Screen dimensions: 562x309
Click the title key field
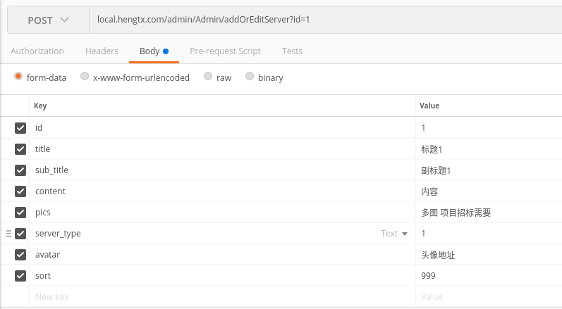[222, 149]
